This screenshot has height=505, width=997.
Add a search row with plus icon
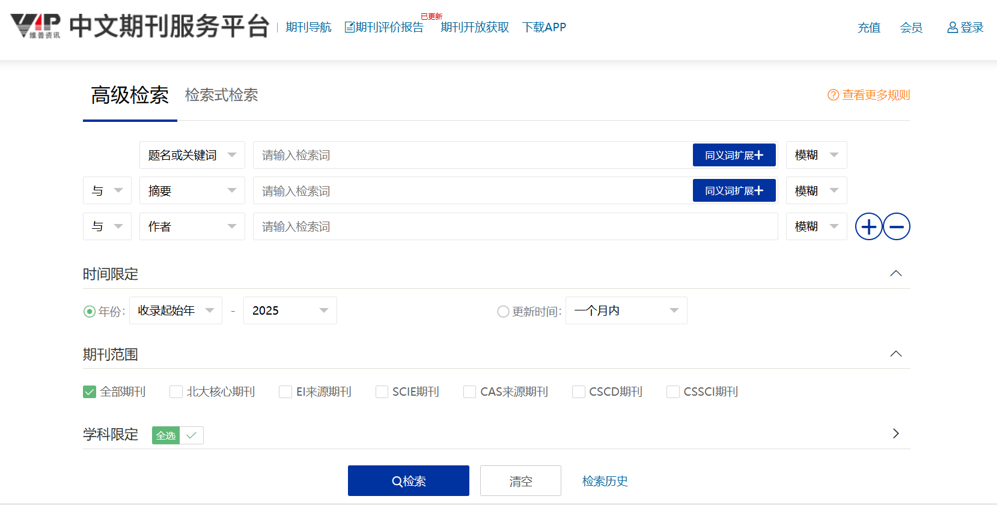[x=868, y=227]
